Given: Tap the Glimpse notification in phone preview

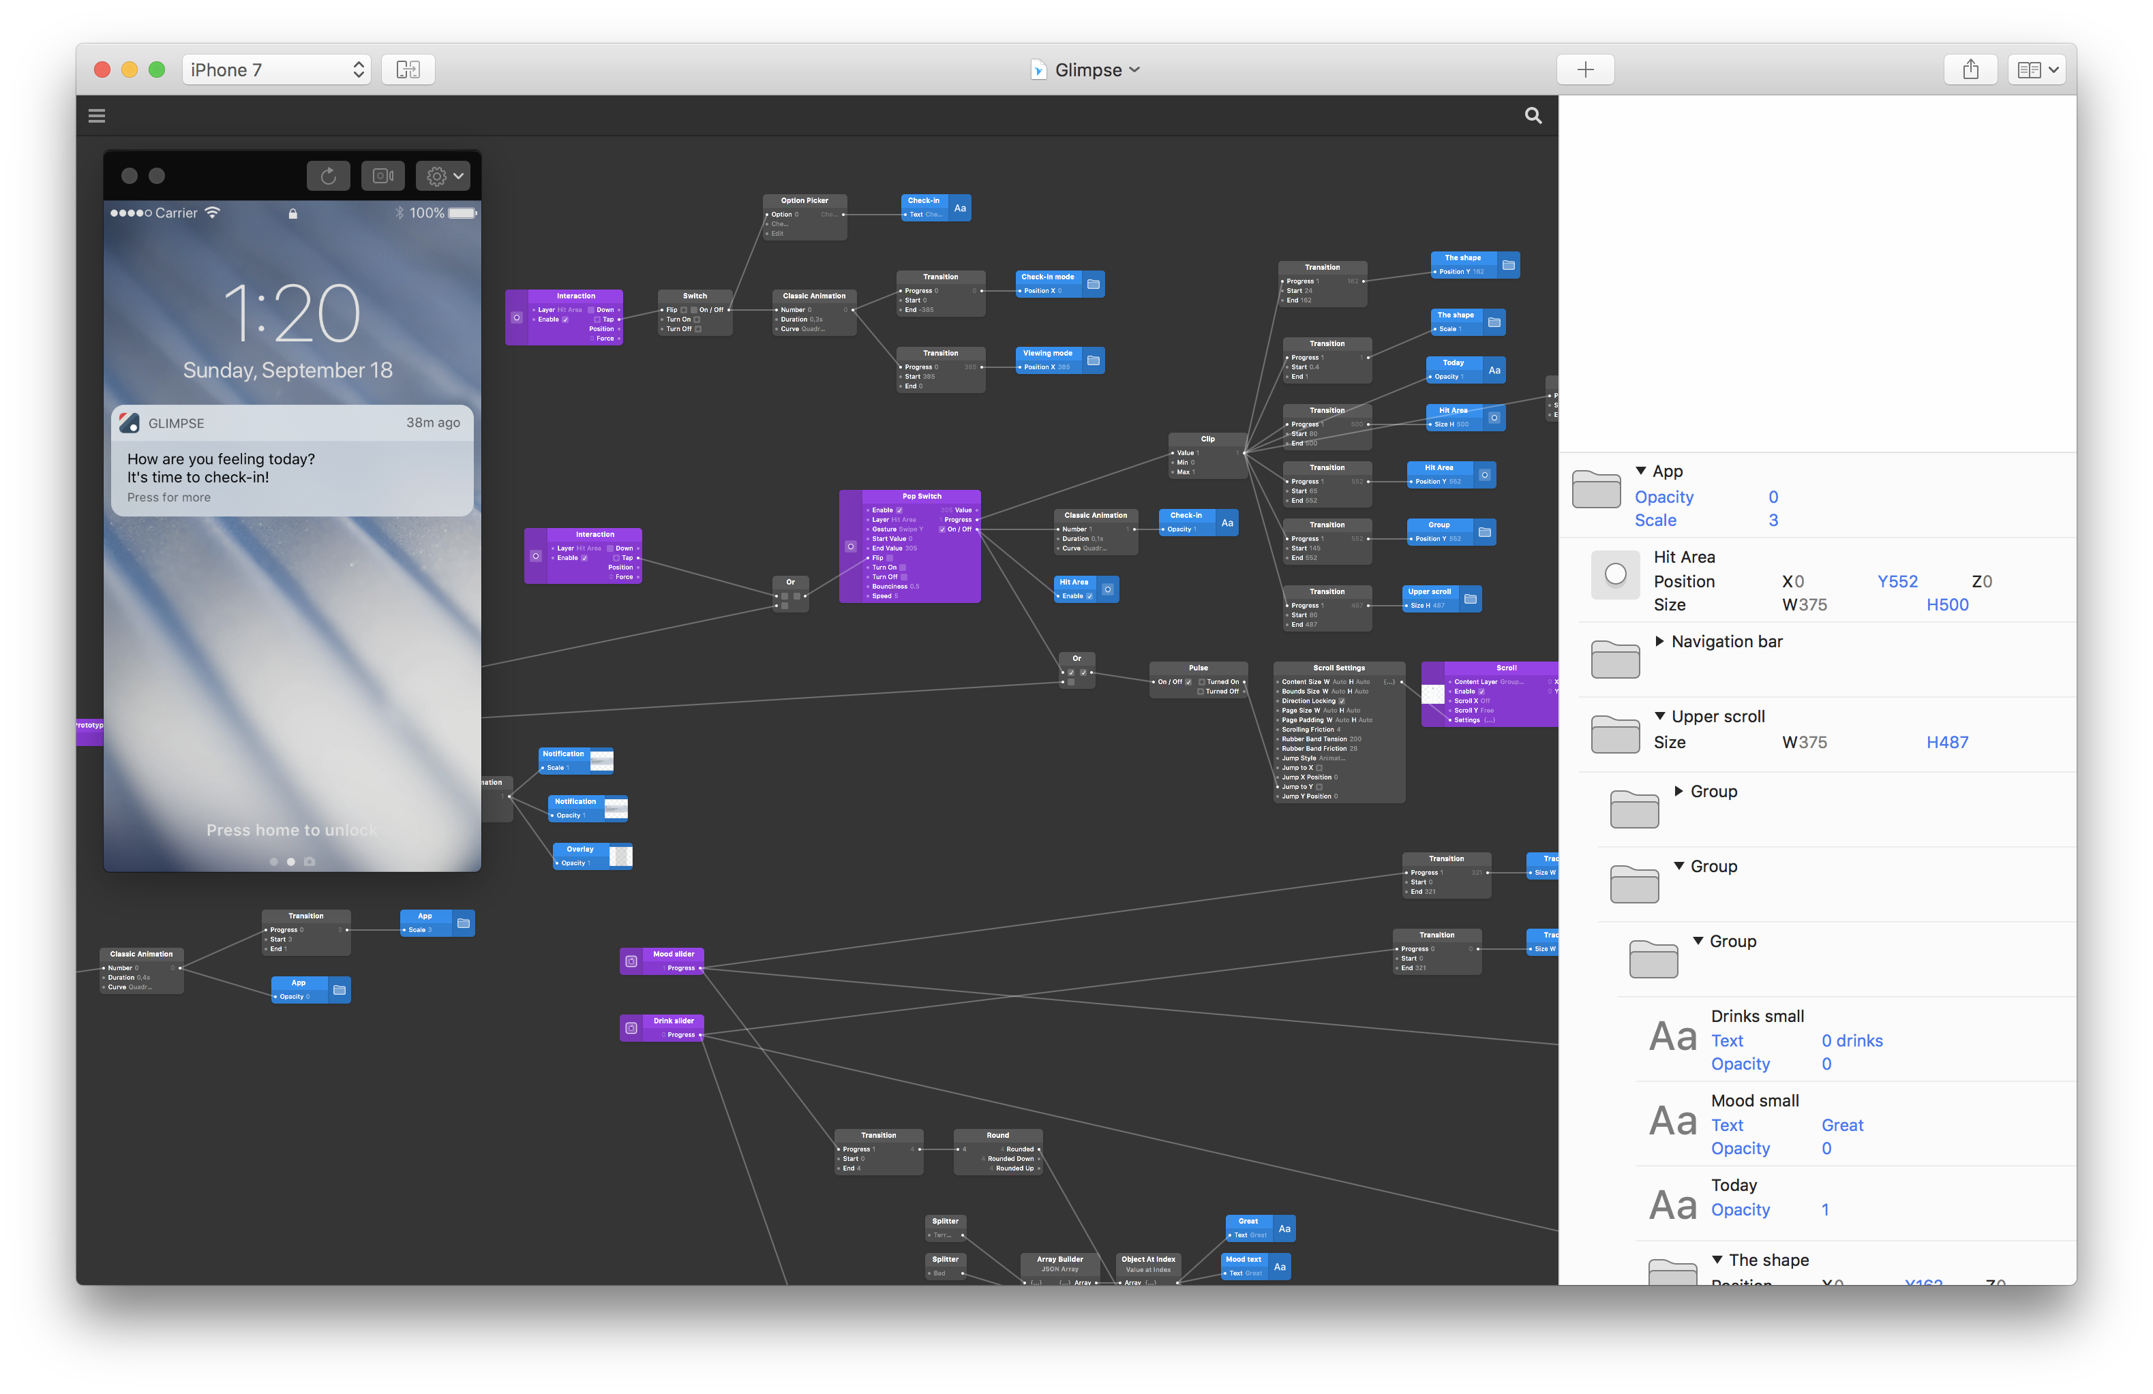Looking at the screenshot, I should point(292,461).
